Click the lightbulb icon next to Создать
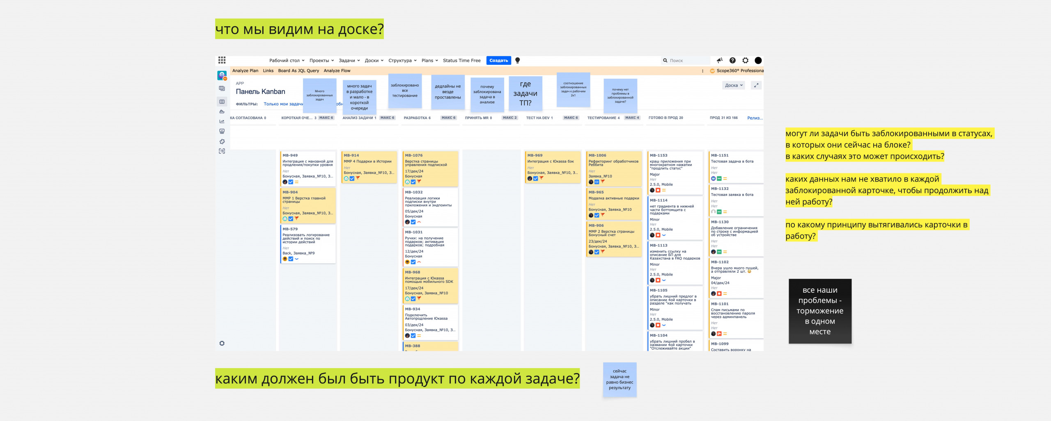Screen dimensions: 1051x421 pos(517,60)
